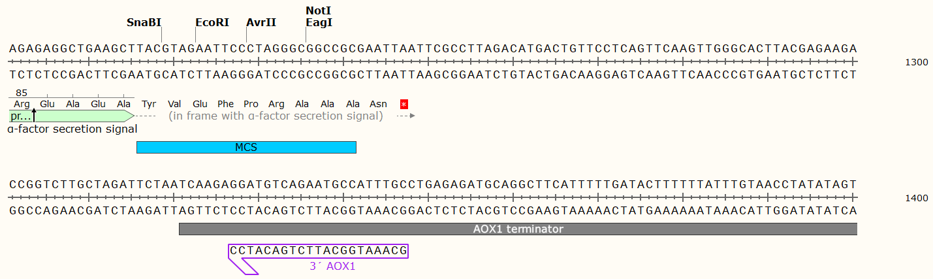Select the purple 3´ AOX1 primer

[x=319, y=251]
